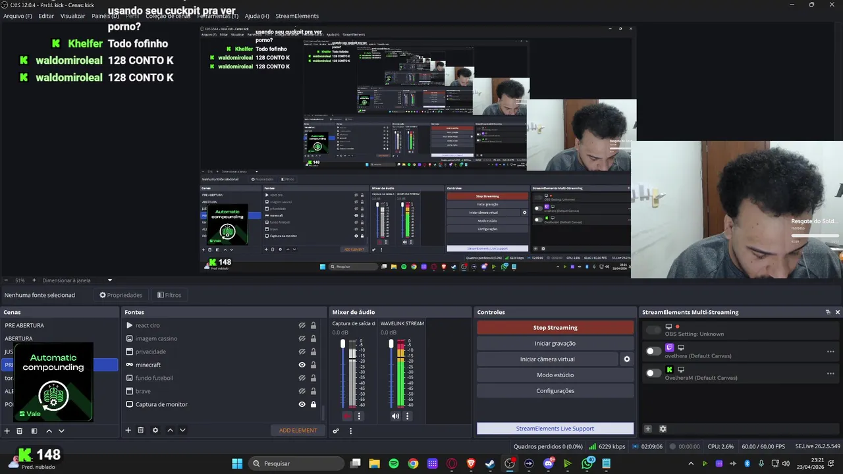Open virtual camera settings gear

627,359
